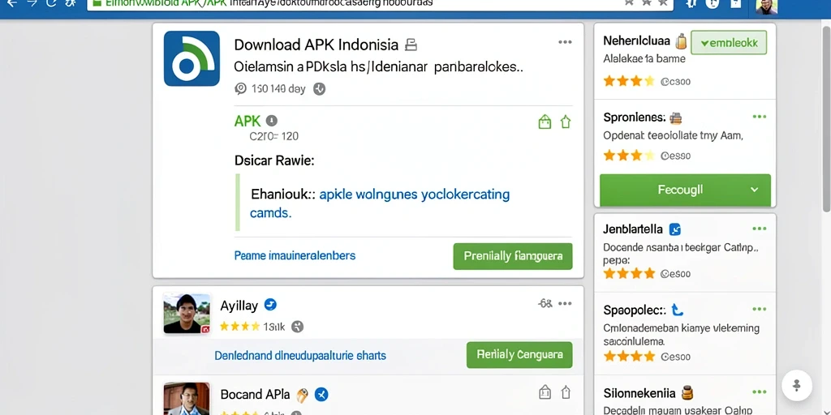This screenshot has height=415, width=831.
Task: Click the user avatar in browser toolbar
Action: pyautogui.click(x=766, y=6)
